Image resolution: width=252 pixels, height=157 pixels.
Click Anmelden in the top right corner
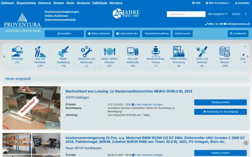point(242,3)
